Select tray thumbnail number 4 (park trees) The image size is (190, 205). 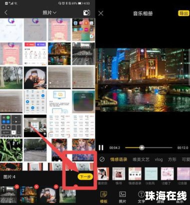click(x=67, y=195)
